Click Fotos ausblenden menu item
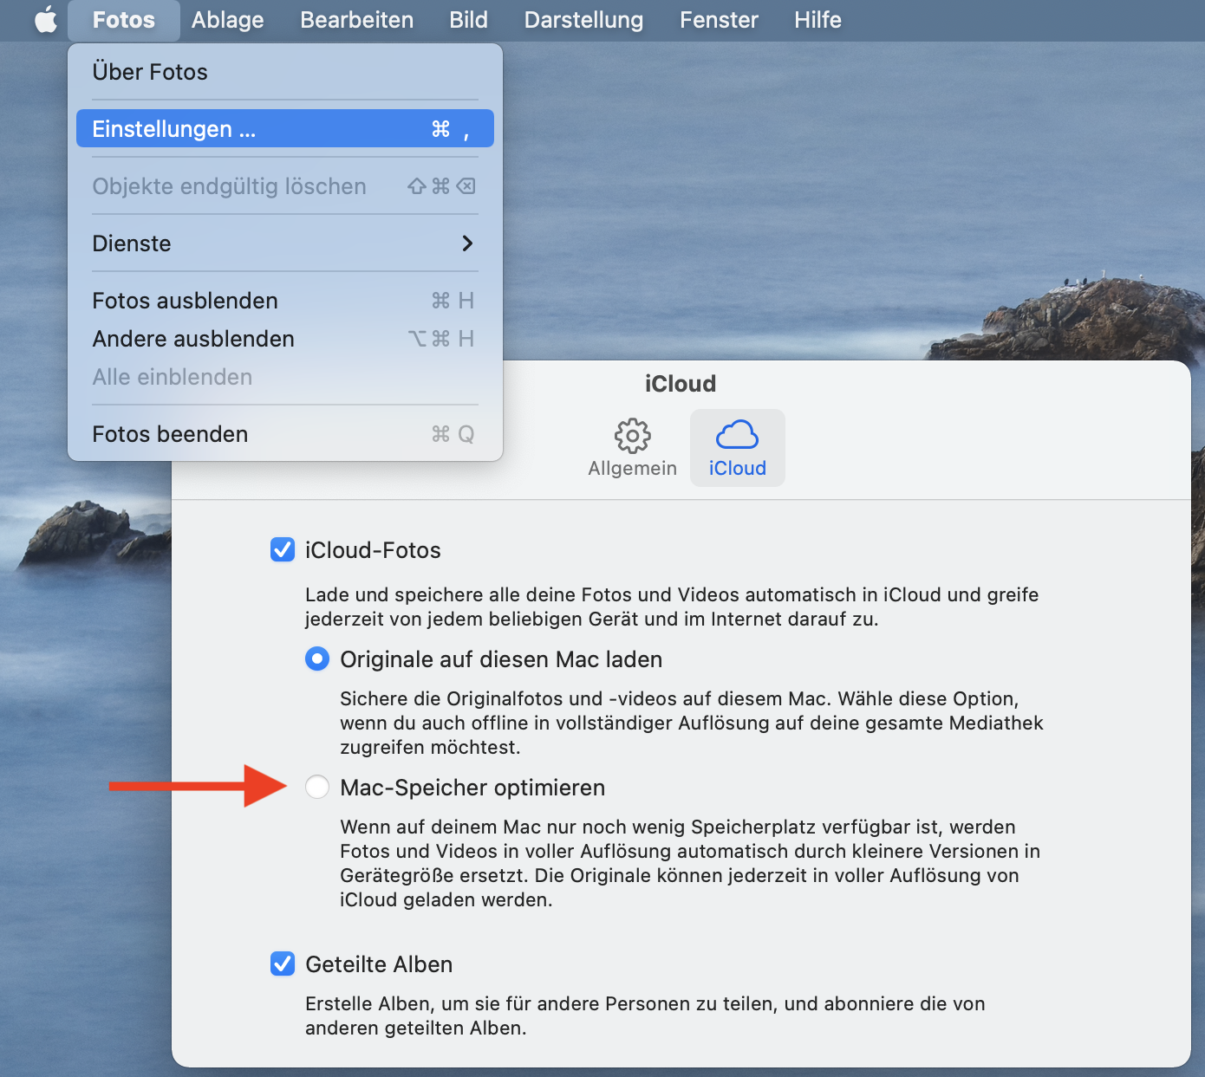Viewport: 1205px width, 1077px height. [x=285, y=301]
